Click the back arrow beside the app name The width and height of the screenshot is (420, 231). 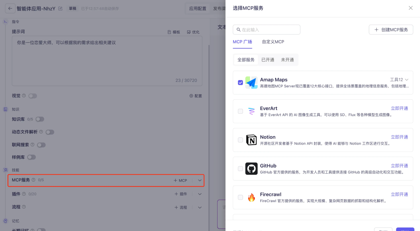coord(10,8)
